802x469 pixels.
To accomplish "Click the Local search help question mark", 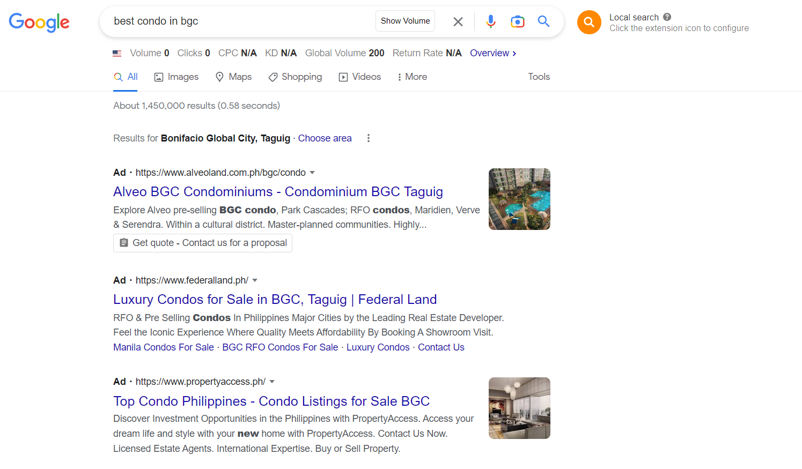I will point(667,17).
